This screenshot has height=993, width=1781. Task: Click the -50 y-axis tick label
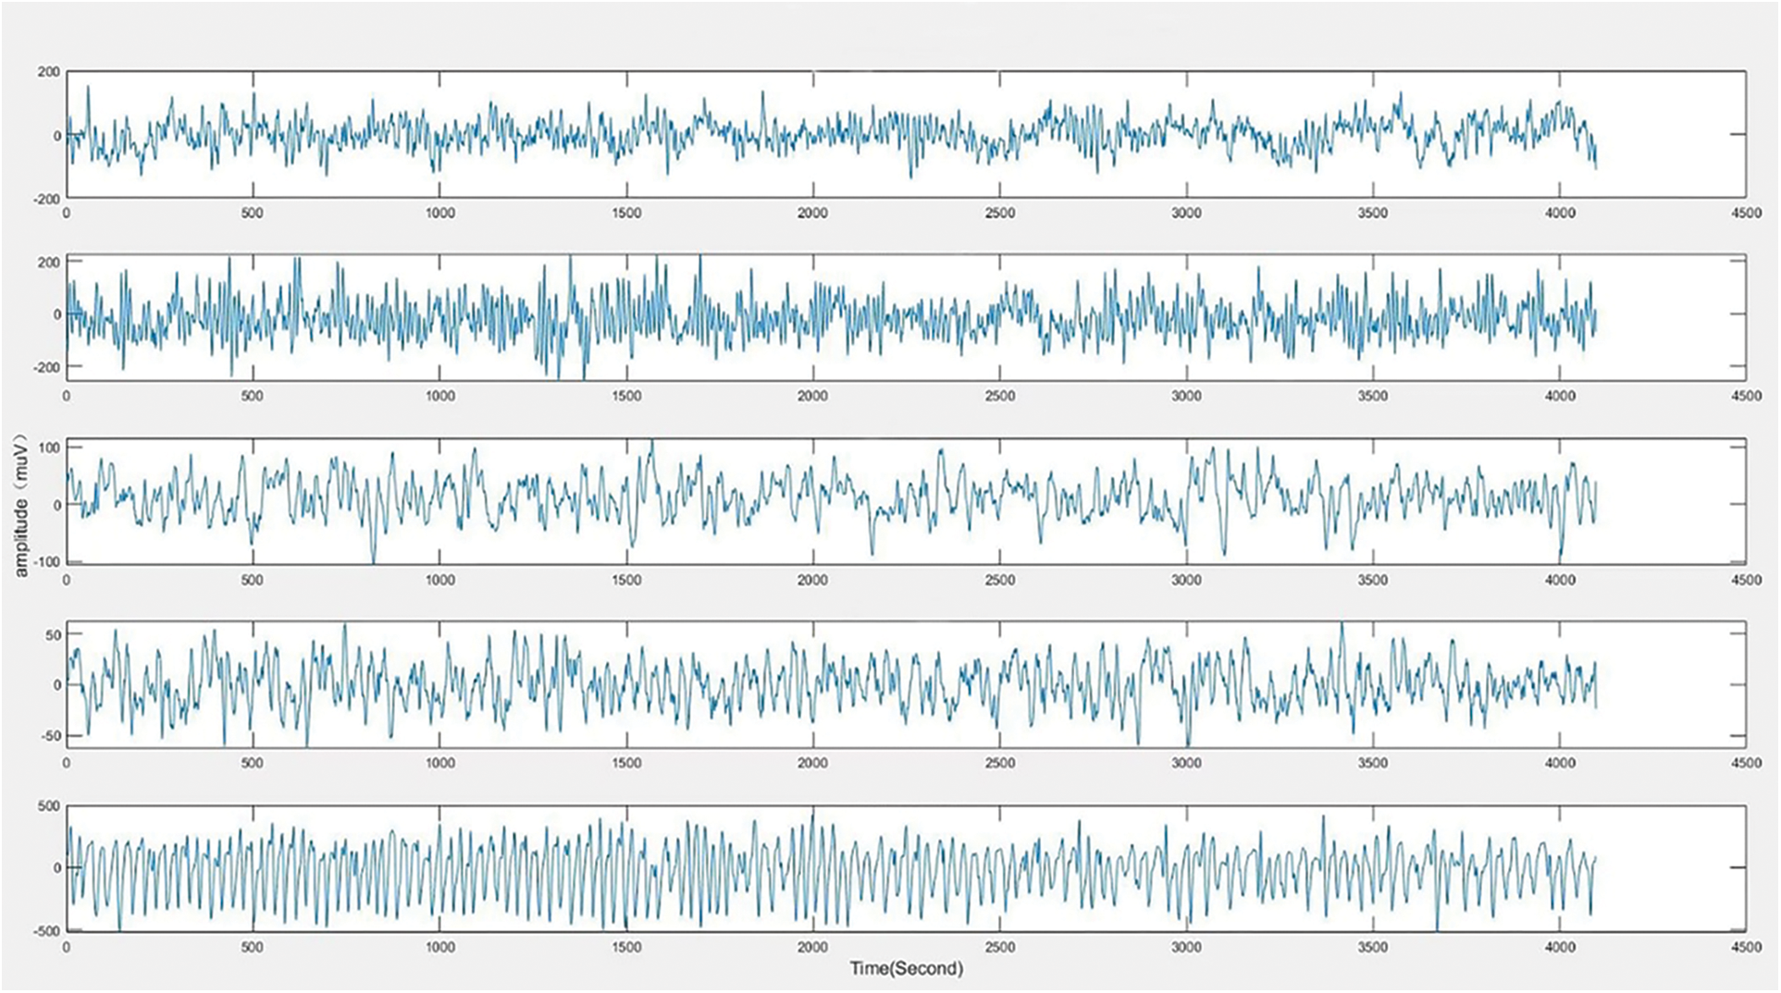point(49,736)
